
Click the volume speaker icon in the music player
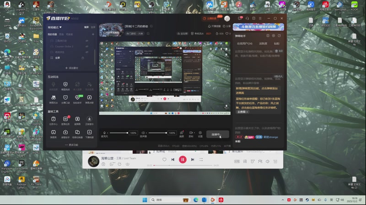pos(268,161)
